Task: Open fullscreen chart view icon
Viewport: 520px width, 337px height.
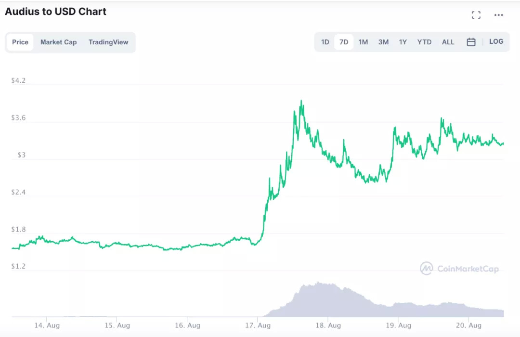Action: [476, 15]
